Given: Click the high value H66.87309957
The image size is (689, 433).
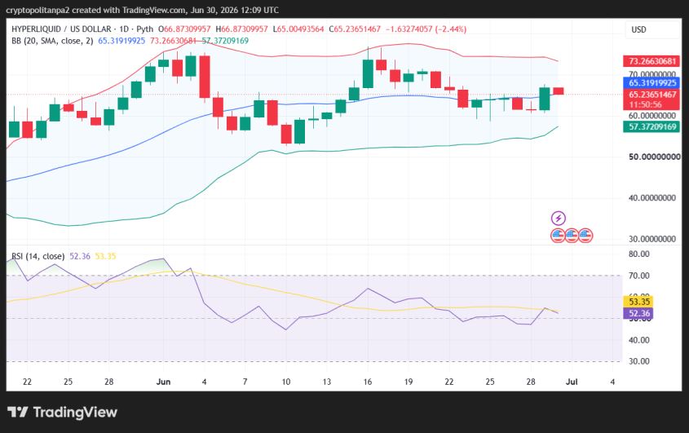Looking at the screenshot, I should [241, 29].
